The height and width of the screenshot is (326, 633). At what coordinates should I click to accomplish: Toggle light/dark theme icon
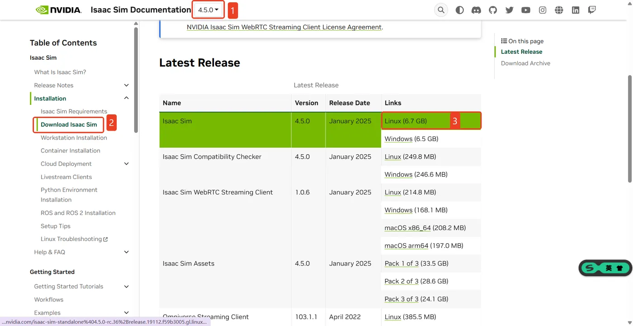pyautogui.click(x=460, y=10)
